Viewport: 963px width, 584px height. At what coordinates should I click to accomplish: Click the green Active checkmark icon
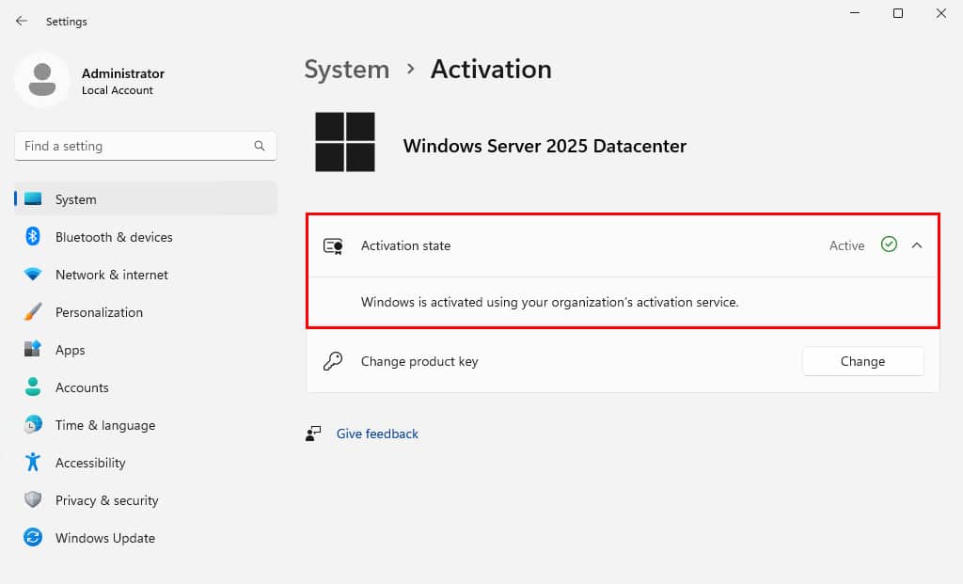889,245
